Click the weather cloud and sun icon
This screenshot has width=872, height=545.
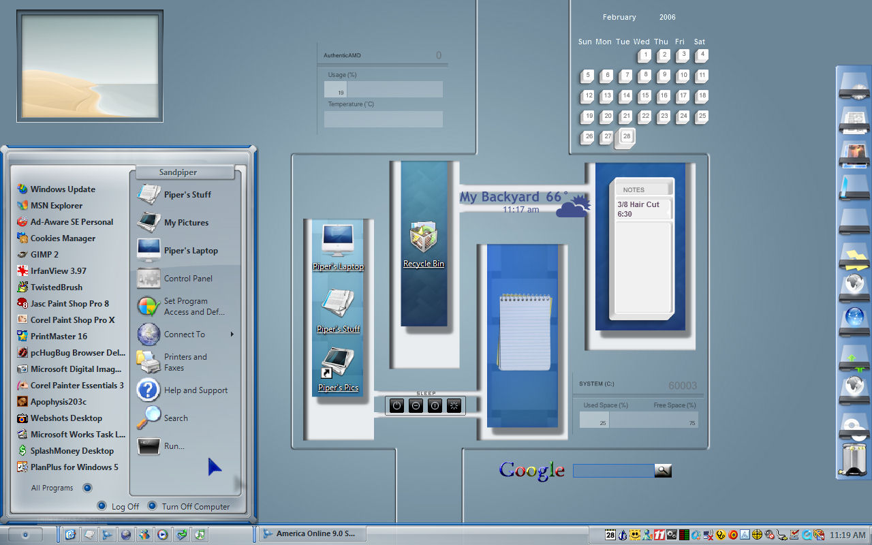pos(573,206)
